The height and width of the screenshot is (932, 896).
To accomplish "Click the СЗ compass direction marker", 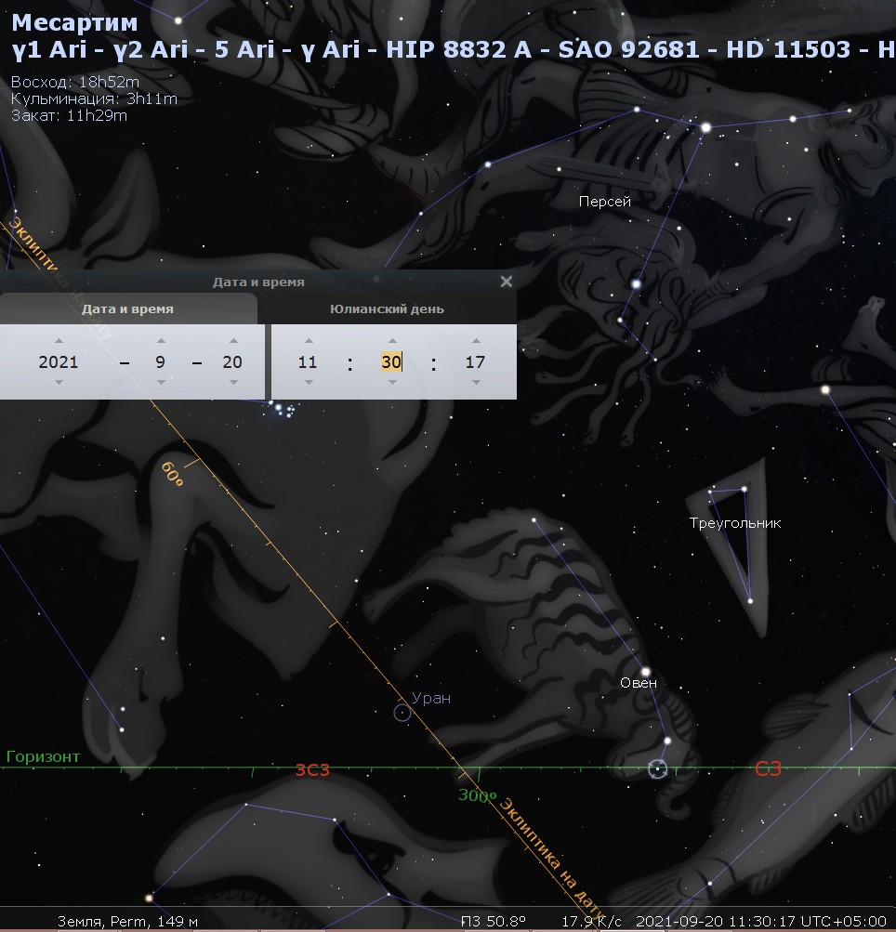I will pyautogui.click(x=768, y=769).
